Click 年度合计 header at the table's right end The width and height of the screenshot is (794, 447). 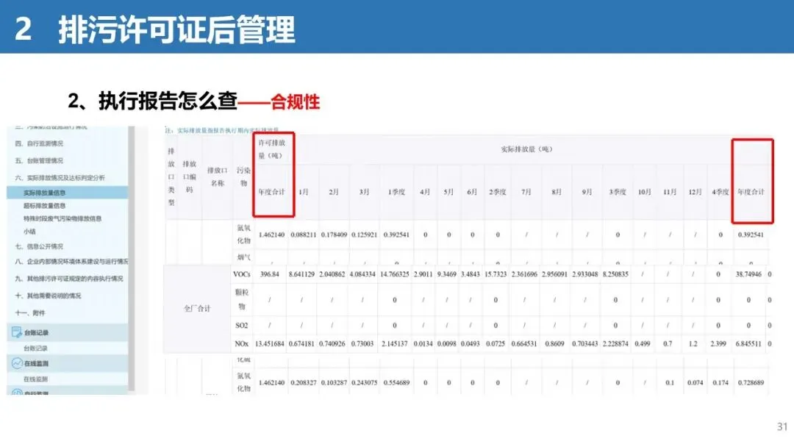coord(751,192)
